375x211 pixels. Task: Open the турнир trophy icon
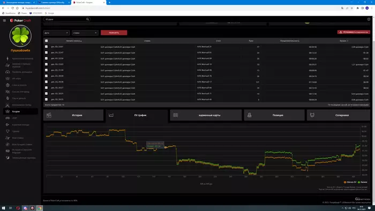7,131
